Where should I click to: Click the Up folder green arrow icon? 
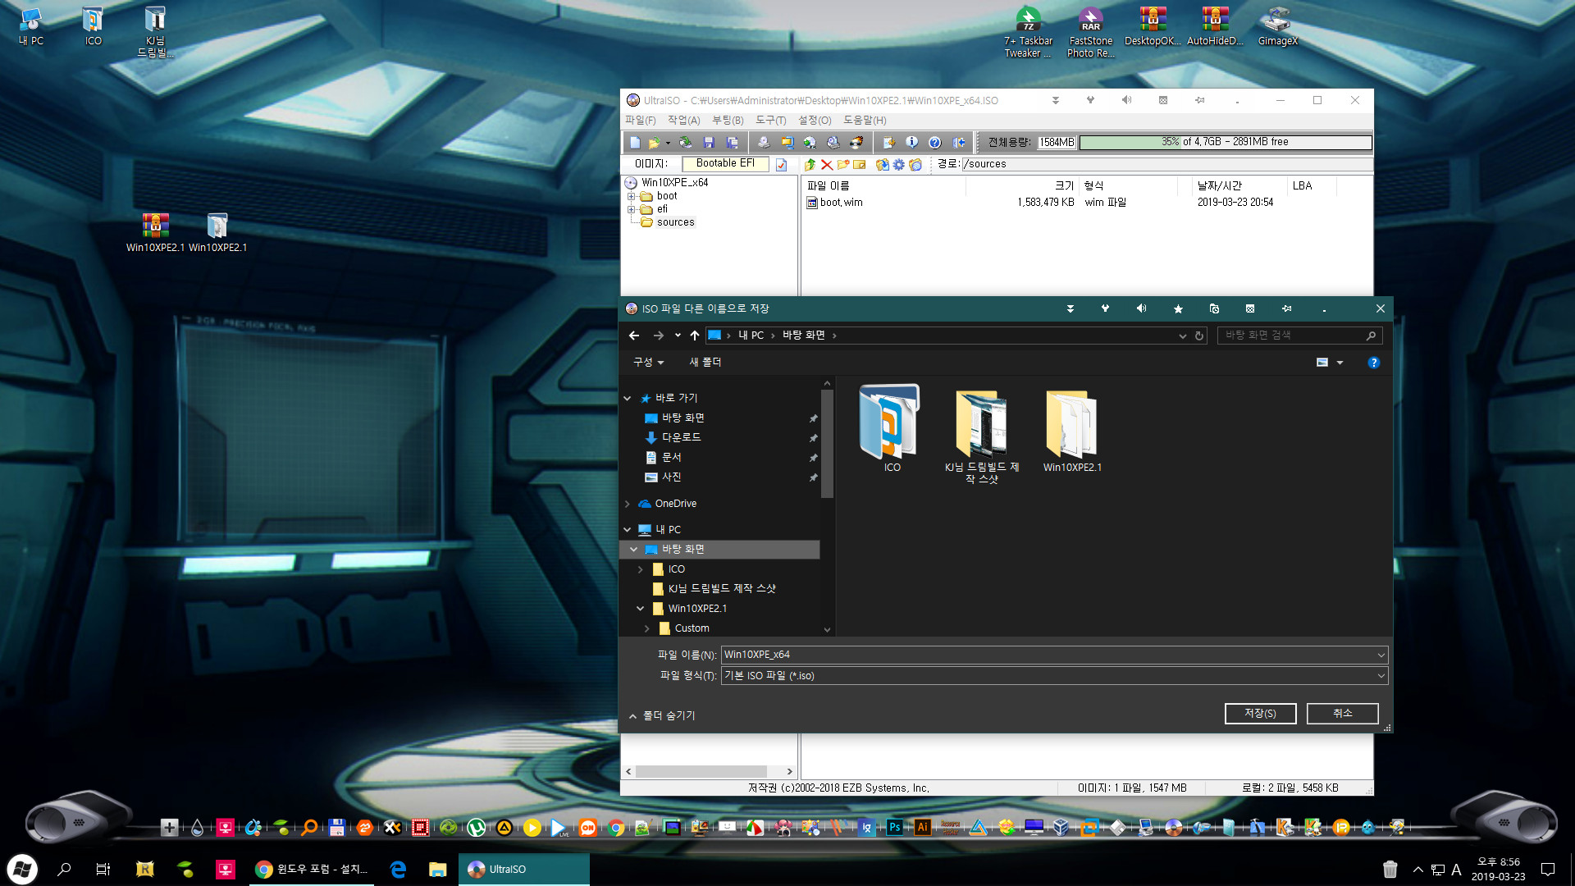810,165
